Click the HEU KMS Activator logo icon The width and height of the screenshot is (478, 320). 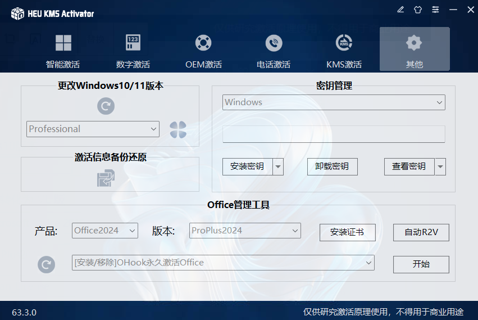tap(18, 13)
